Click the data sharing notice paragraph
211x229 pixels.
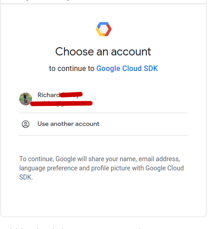click(102, 168)
